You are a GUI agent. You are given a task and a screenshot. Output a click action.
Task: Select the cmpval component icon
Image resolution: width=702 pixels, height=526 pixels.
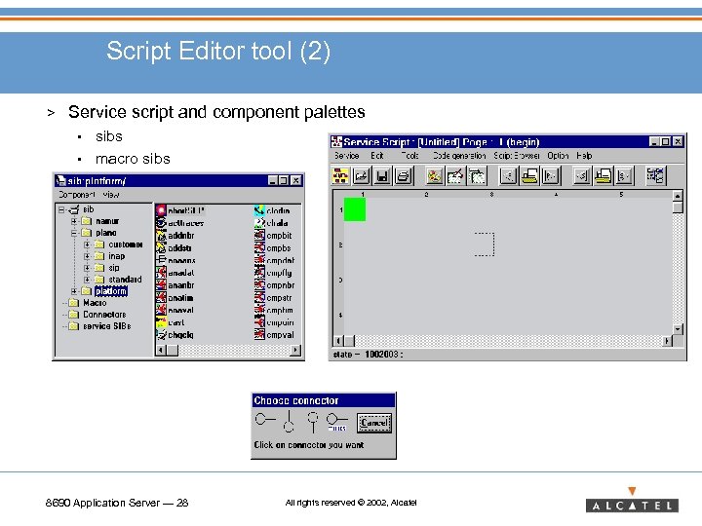pos(259,334)
